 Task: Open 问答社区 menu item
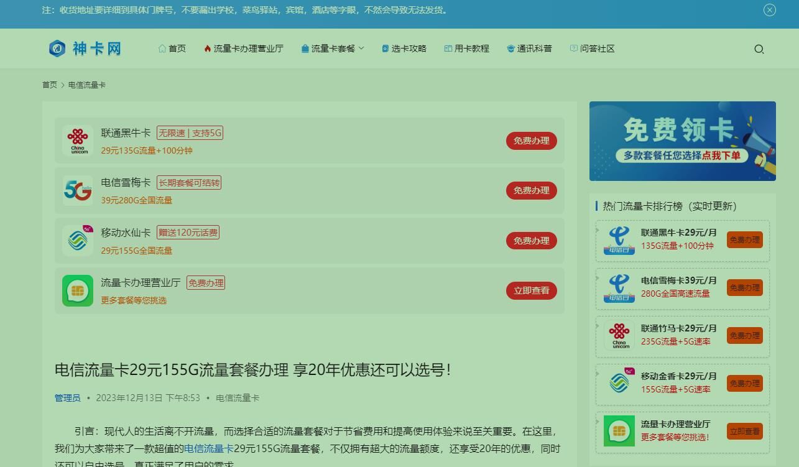[593, 49]
